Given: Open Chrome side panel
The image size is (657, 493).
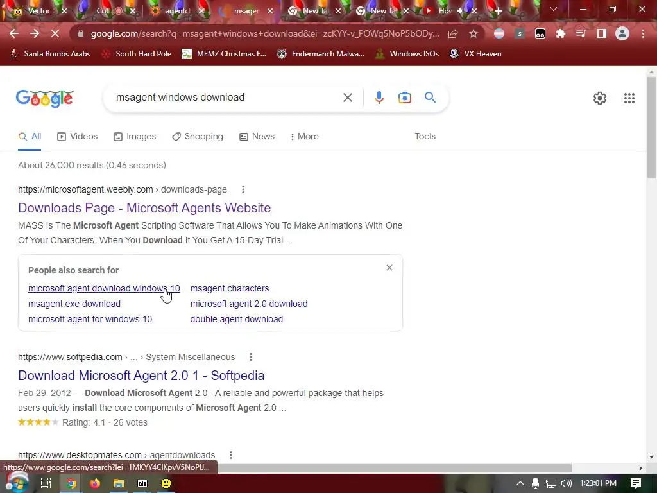Looking at the screenshot, I should (602, 33).
